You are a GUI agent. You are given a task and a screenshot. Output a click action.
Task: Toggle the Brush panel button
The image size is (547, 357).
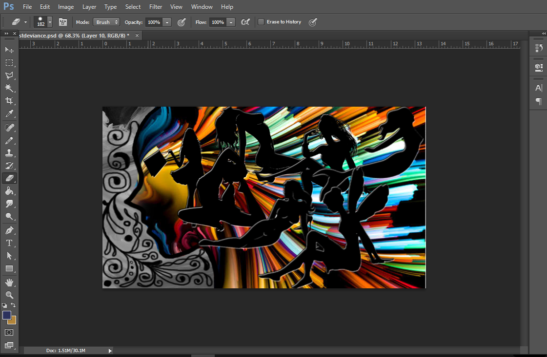coord(63,22)
